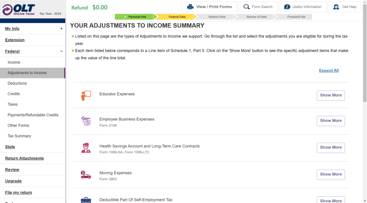The width and height of the screenshot is (367, 203).
Task: Open the Federal sidebar link
Action: pos(12,51)
